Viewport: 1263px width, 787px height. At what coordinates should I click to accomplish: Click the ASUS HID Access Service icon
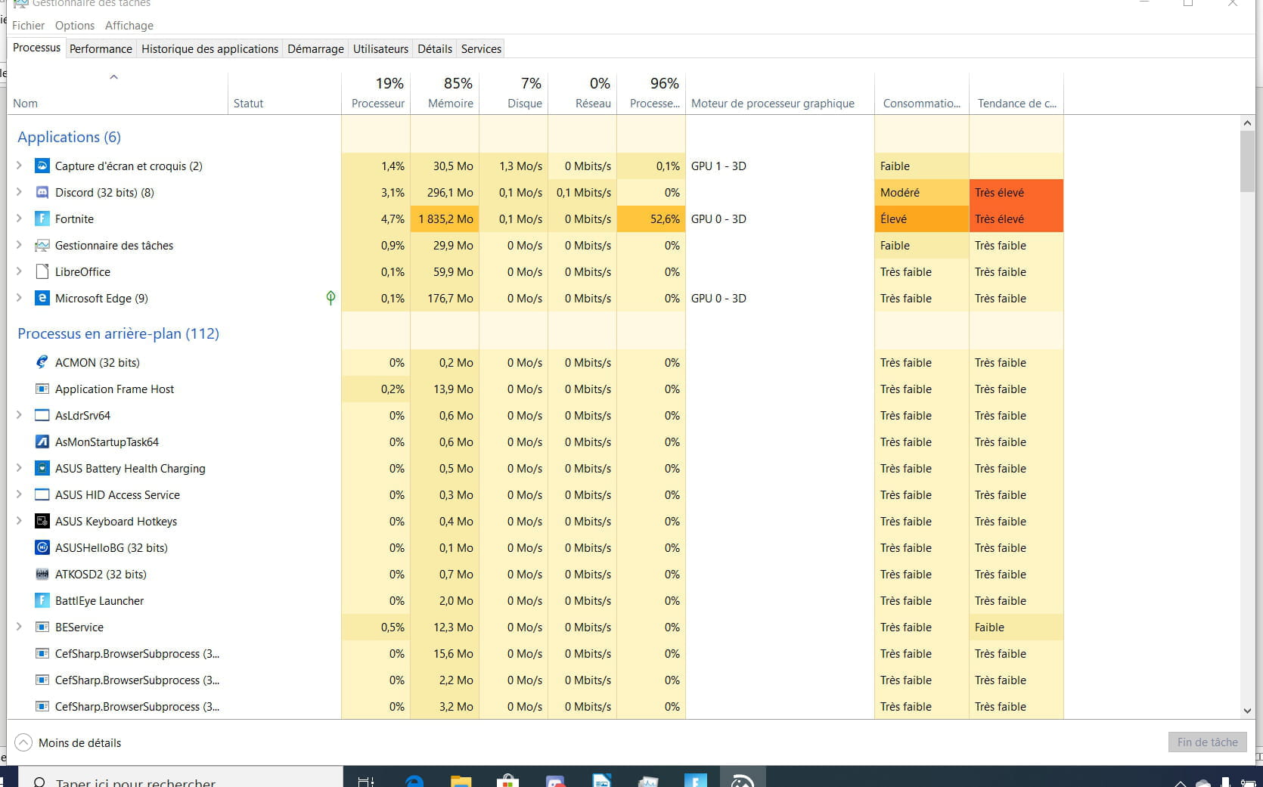[x=42, y=494]
